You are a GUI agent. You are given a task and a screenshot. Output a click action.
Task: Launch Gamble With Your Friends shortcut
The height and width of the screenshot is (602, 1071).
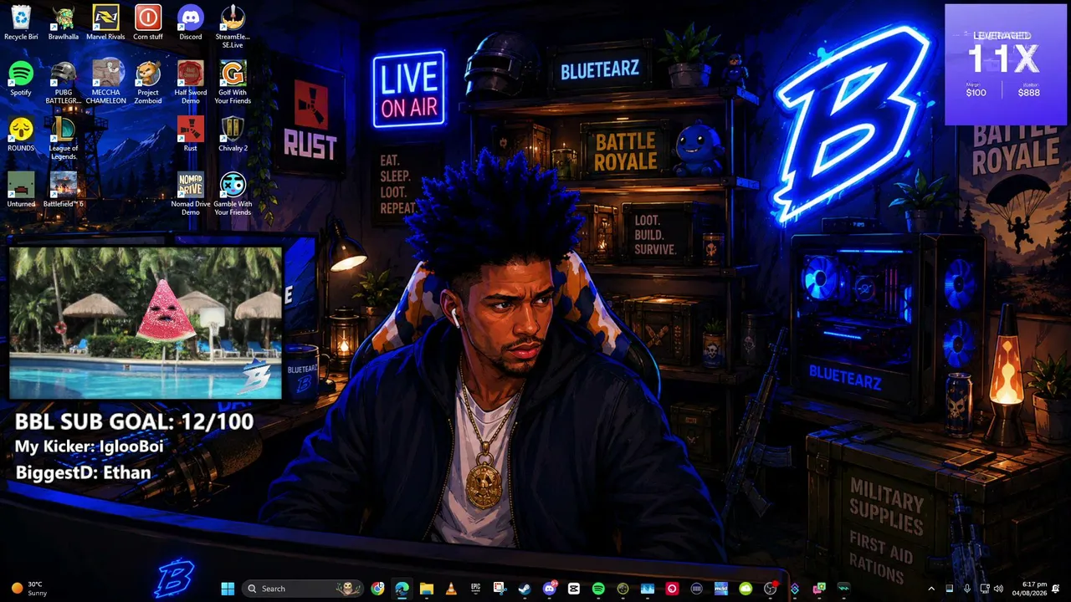click(233, 194)
